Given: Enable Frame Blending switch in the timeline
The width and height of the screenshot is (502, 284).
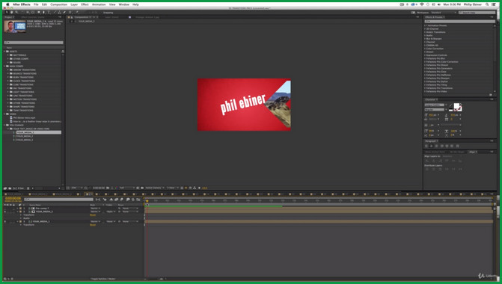Looking at the screenshot, I should [117, 200].
